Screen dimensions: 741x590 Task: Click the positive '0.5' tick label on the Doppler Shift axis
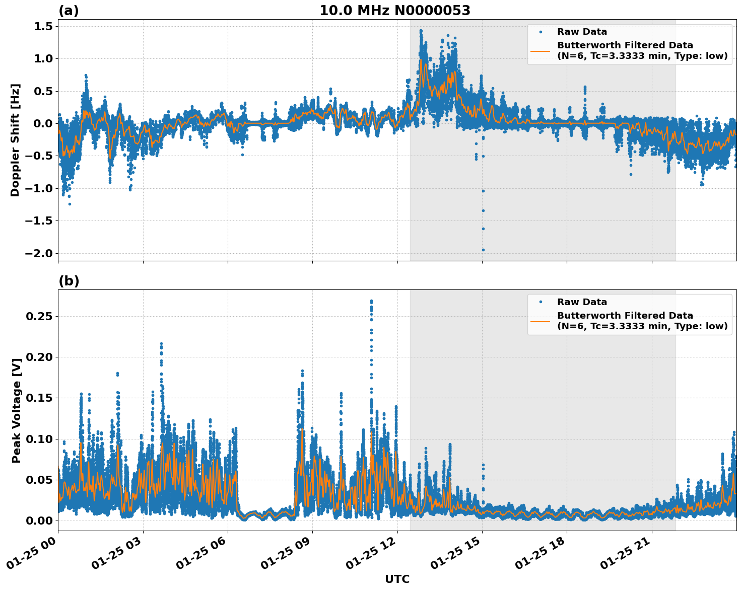(x=43, y=91)
